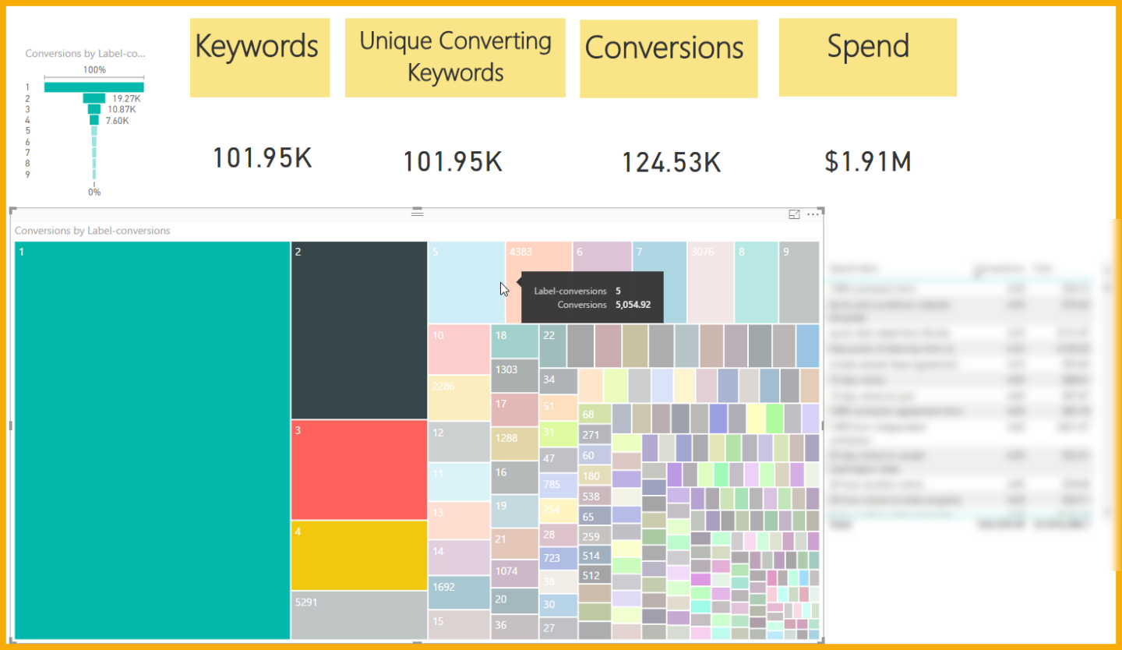The height and width of the screenshot is (650, 1122).
Task: Click the funnel bar showing 7.60K
Action: (94, 120)
